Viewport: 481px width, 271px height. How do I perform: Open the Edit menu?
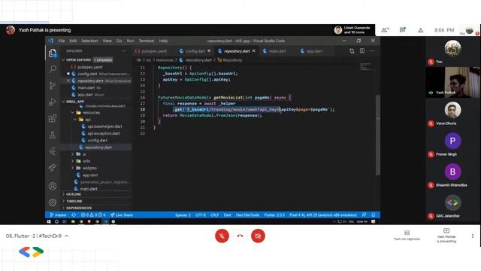73,41
